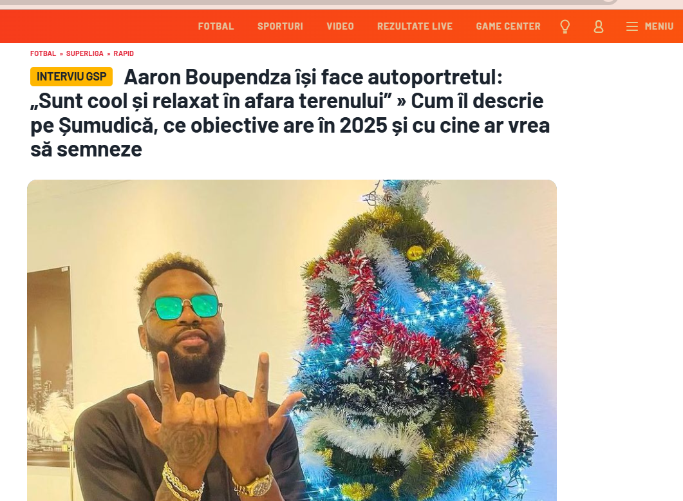Click the browser address bar at top

click(x=305, y=2)
